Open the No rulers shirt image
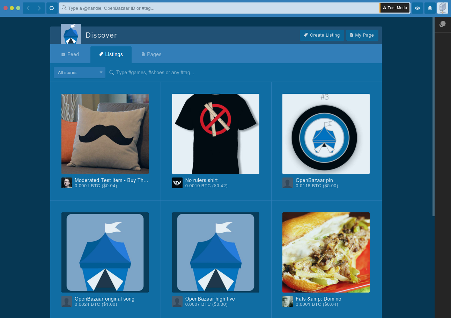This screenshot has width=451, height=318. point(216,134)
